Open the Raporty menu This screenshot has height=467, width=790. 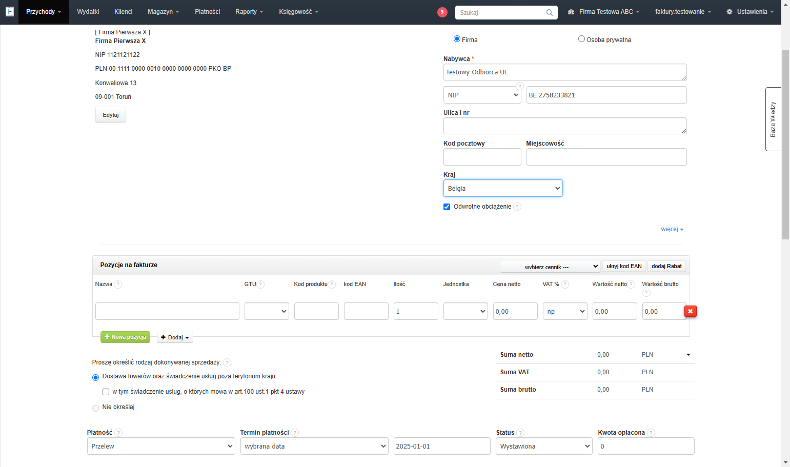click(249, 12)
